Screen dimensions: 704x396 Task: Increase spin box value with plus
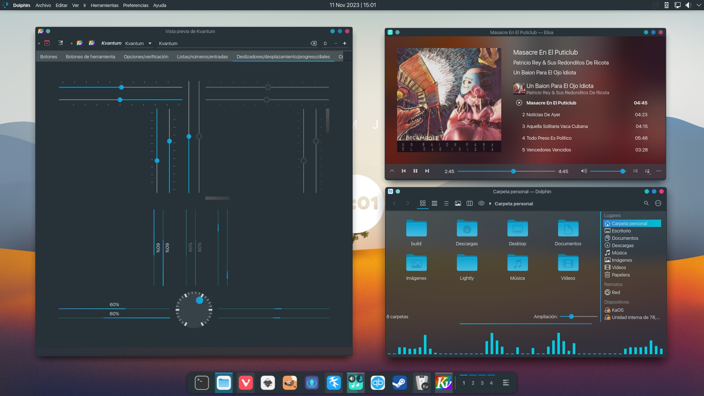click(345, 43)
